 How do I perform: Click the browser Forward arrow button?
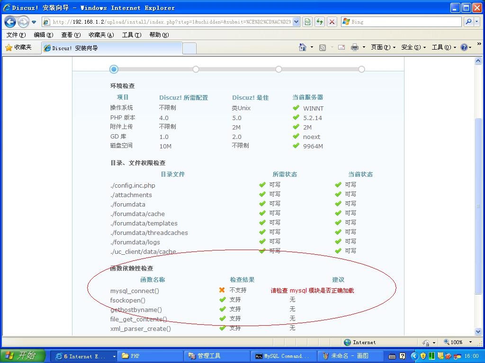(23, 22)
